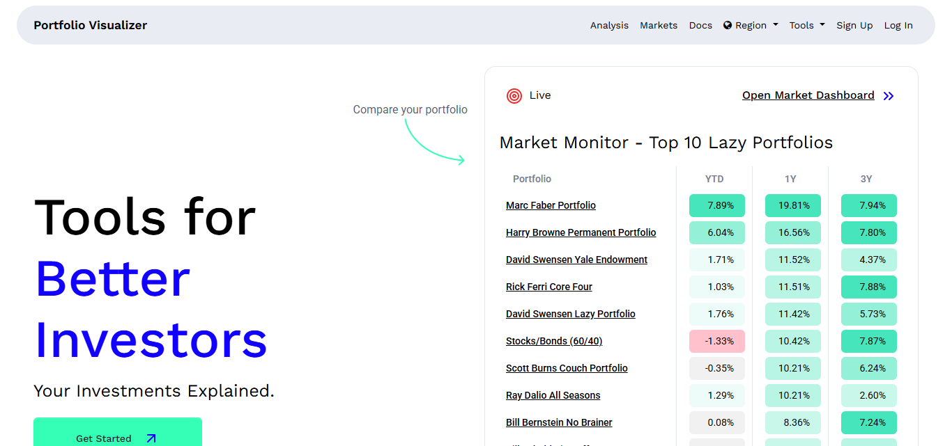This screenshot has width=952, height=446.
Task: Click the 7.94% 3Y cell
Action: point(869,205)
